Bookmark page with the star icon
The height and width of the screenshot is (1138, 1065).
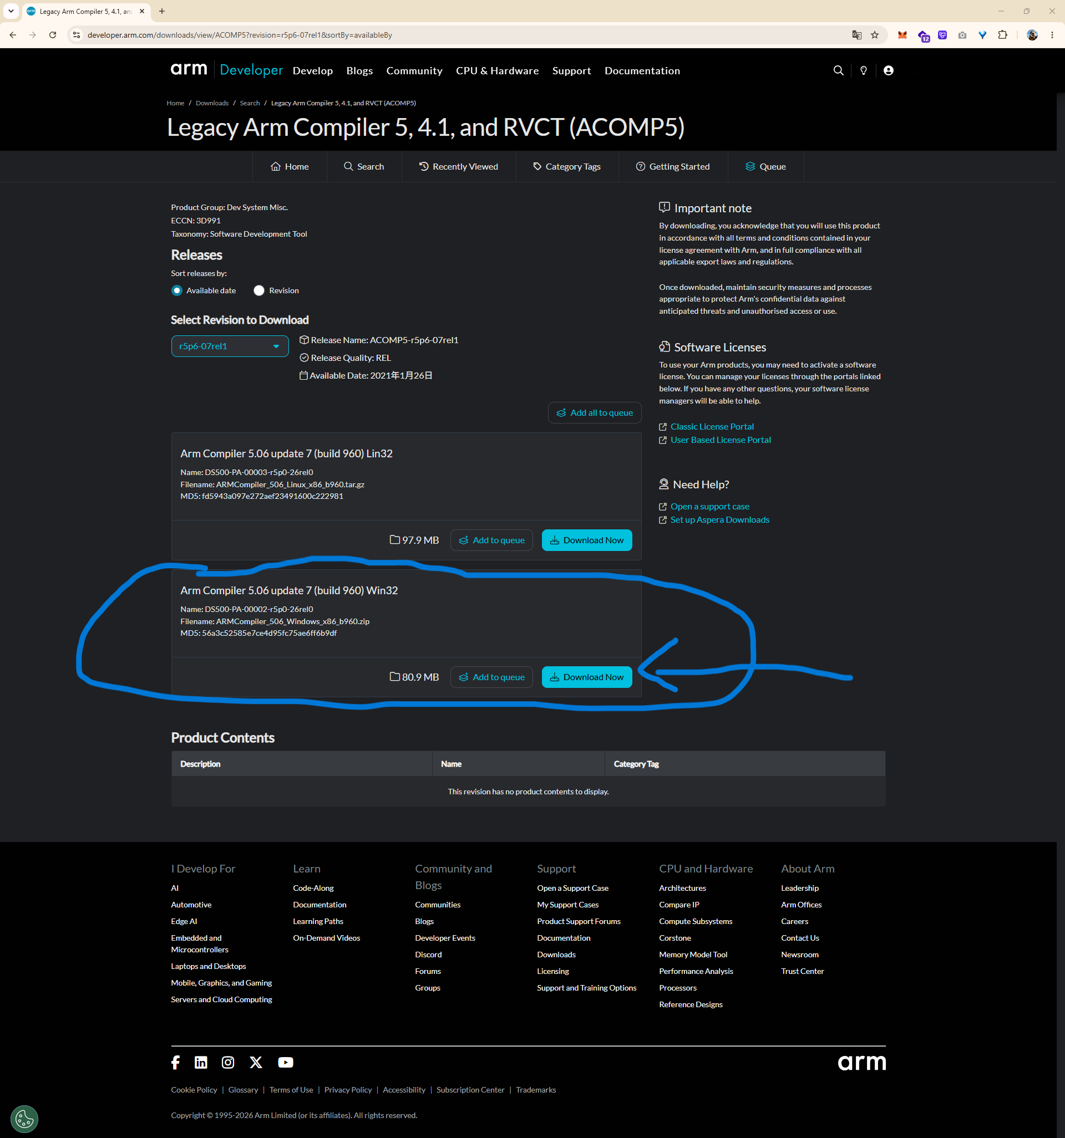pyautogui.click(x=875, y=35)
